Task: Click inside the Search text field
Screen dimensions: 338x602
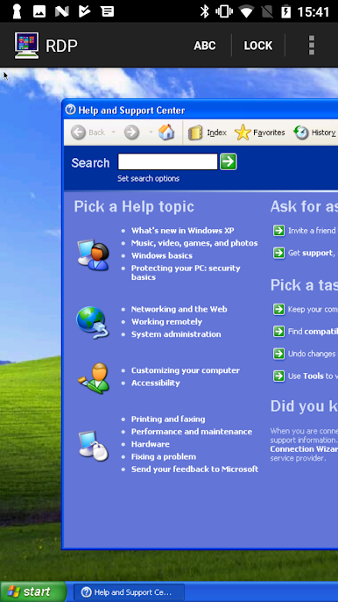Action: 167,161
